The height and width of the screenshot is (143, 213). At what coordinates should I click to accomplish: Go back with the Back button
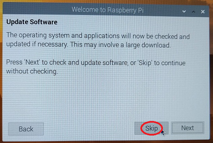pos(26,129)
